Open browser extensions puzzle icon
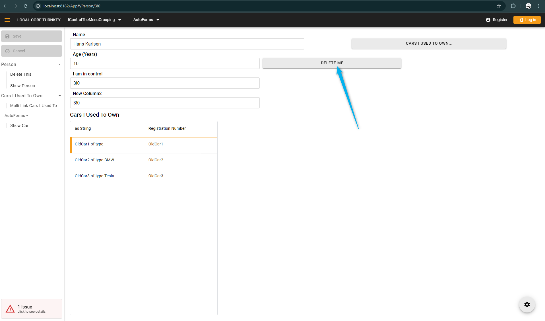 [x=513, y=6]
